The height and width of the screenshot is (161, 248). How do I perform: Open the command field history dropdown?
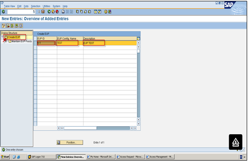pos(34,11)
